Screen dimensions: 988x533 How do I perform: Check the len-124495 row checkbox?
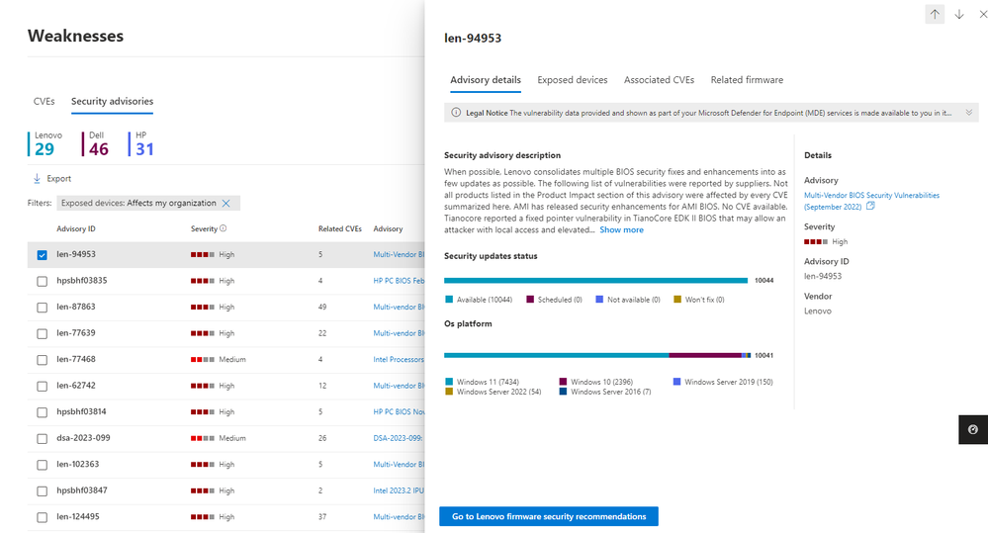[x=43, y=518]
